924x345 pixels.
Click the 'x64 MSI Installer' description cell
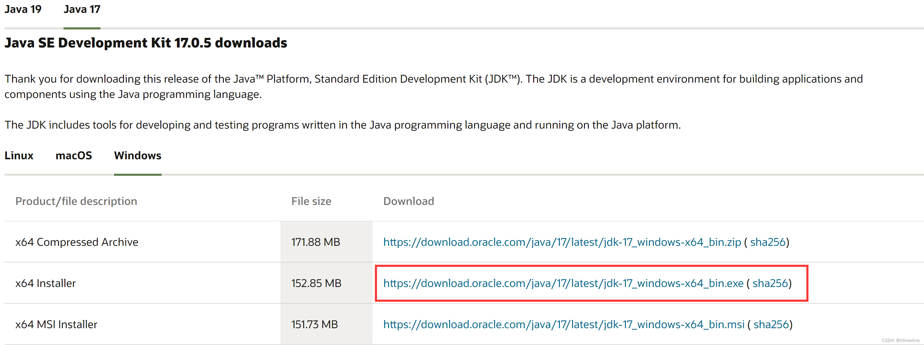(142, 325)
